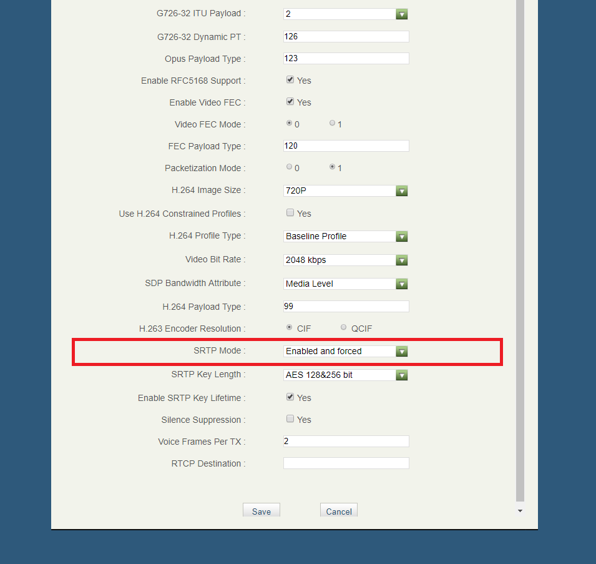Open the SRTP Mode dropdown
The width and height of the screenshot is (596, 564).
(346, 351)
